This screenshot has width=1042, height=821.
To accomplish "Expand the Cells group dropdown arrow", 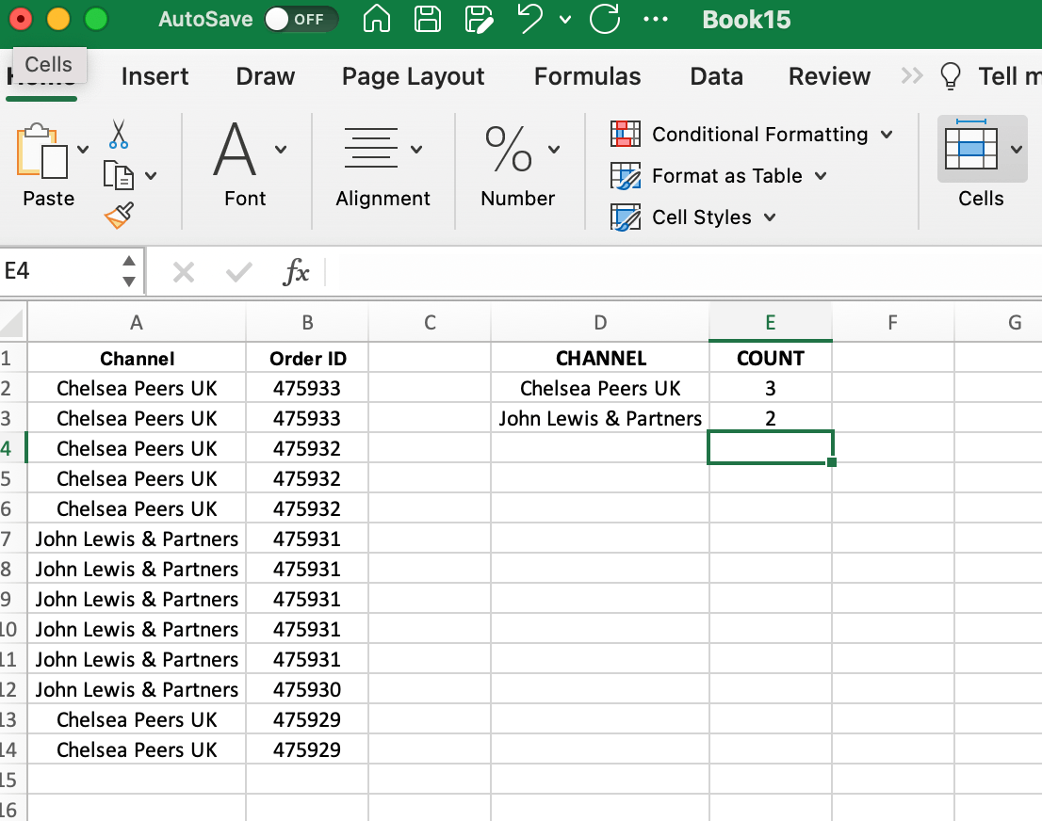I will tap(1016, 150).
